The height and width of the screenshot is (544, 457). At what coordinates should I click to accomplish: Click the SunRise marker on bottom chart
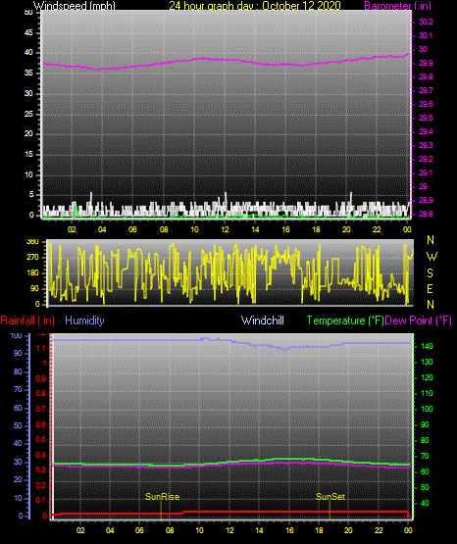tap(162, 497)
